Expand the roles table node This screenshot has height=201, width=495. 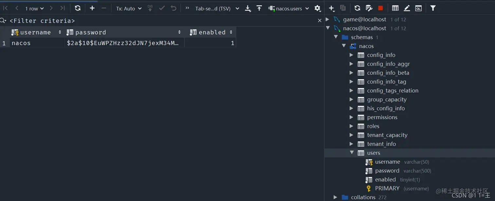pos(351,126)
